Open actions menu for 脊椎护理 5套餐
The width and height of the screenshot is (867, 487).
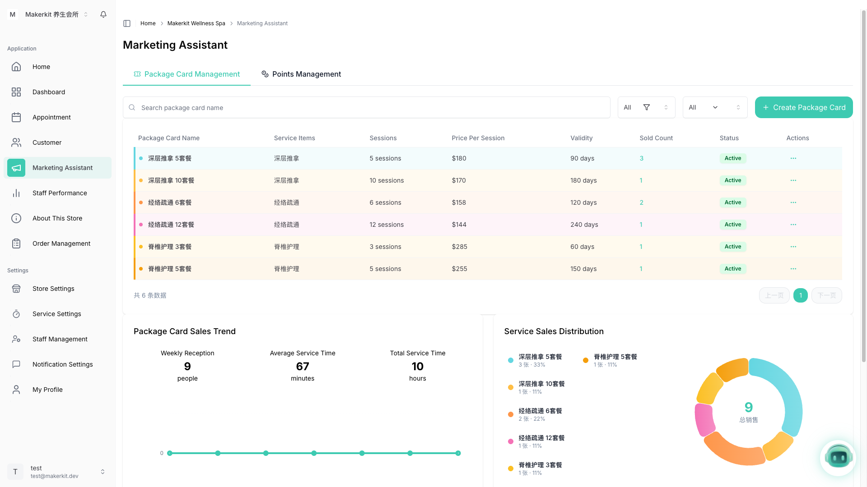click(x=793, y=269)
